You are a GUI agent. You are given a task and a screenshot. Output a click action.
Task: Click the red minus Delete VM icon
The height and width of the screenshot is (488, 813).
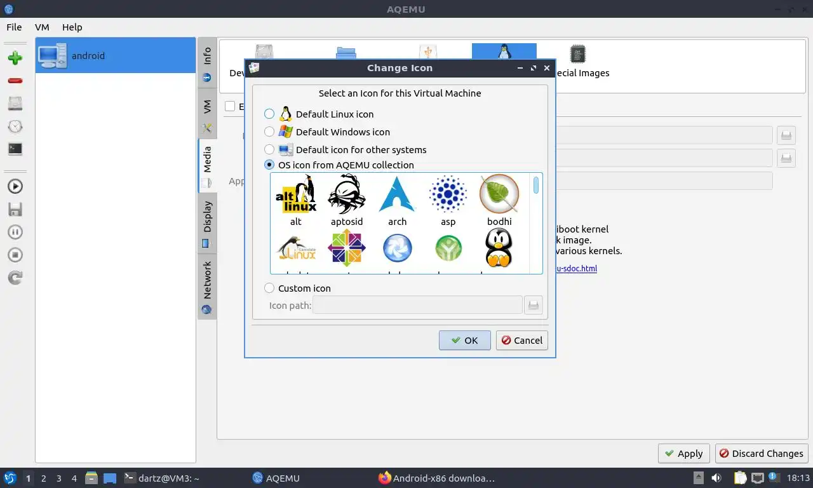15,81
